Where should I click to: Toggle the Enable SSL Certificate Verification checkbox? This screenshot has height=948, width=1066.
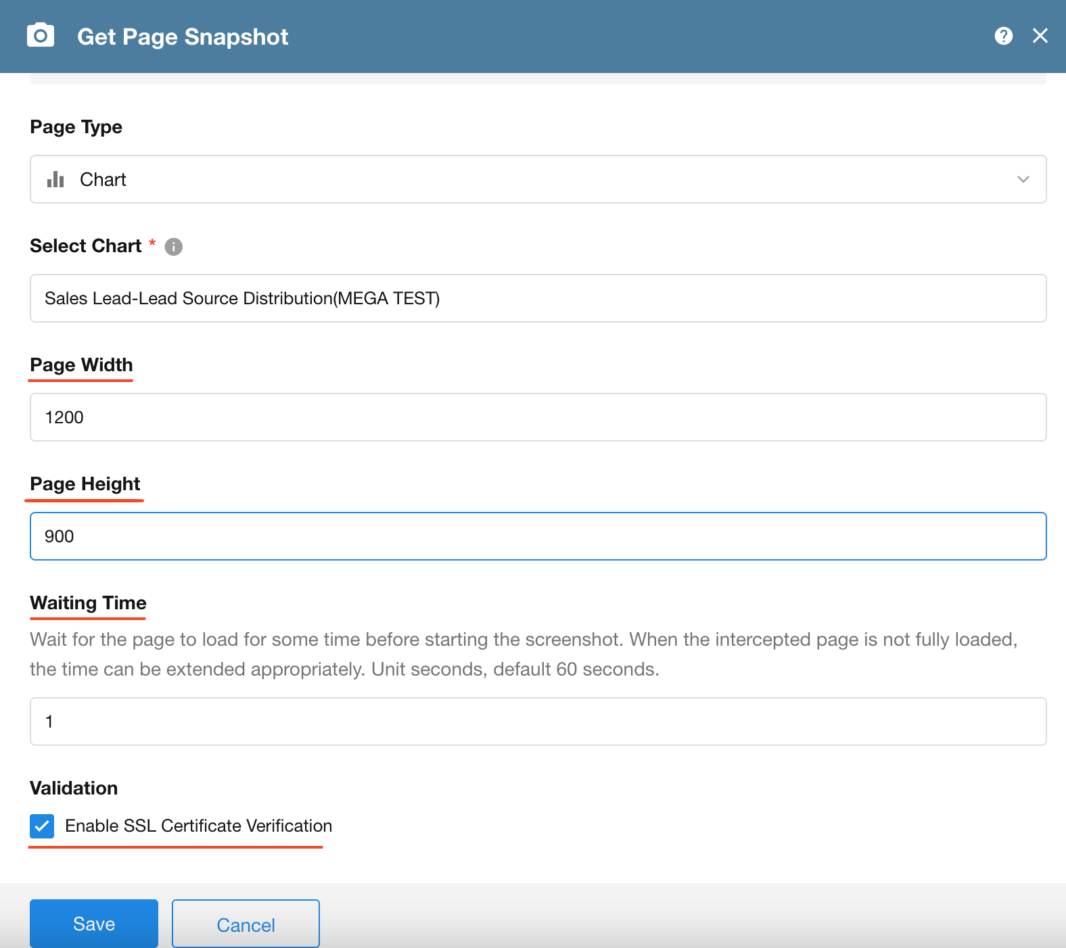point(42,826)
